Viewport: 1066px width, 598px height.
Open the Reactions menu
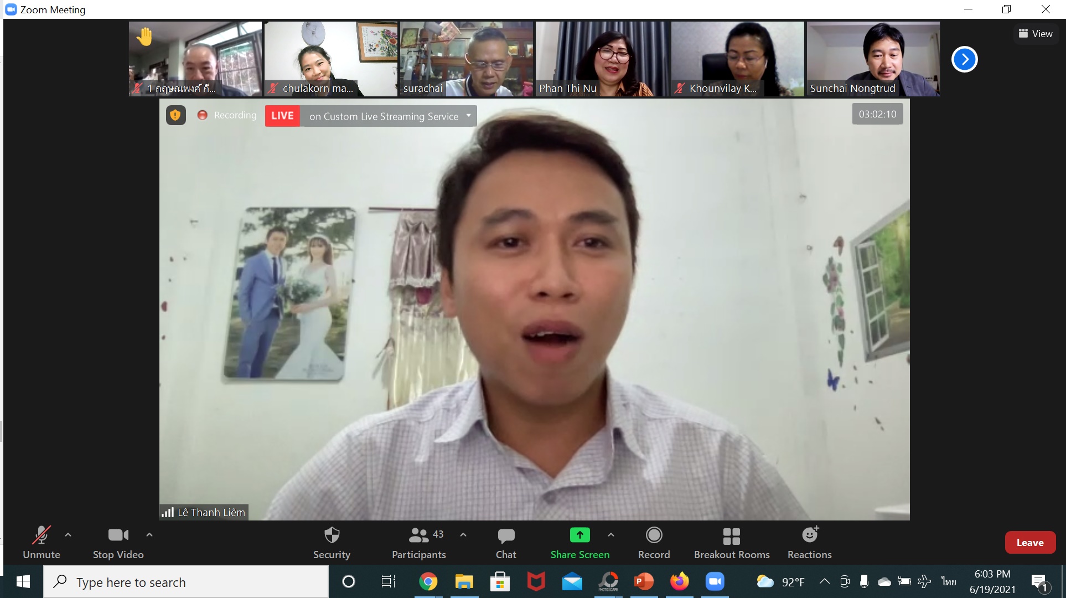809,543
